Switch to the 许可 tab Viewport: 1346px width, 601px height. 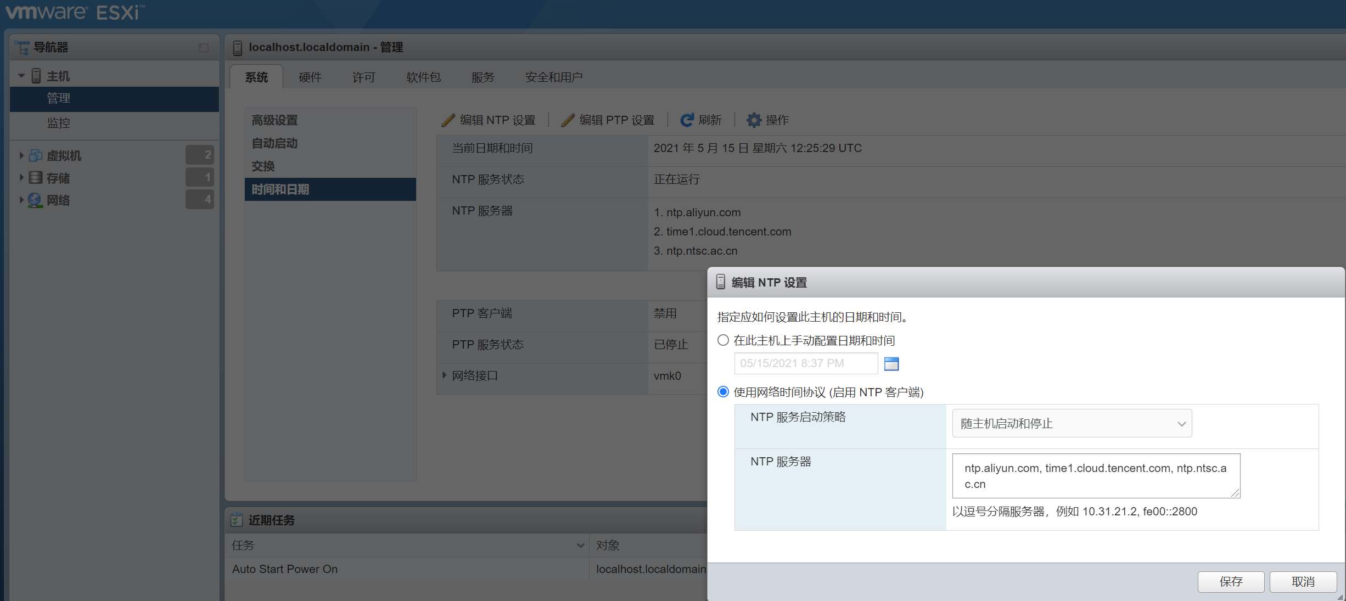[364, 77]
